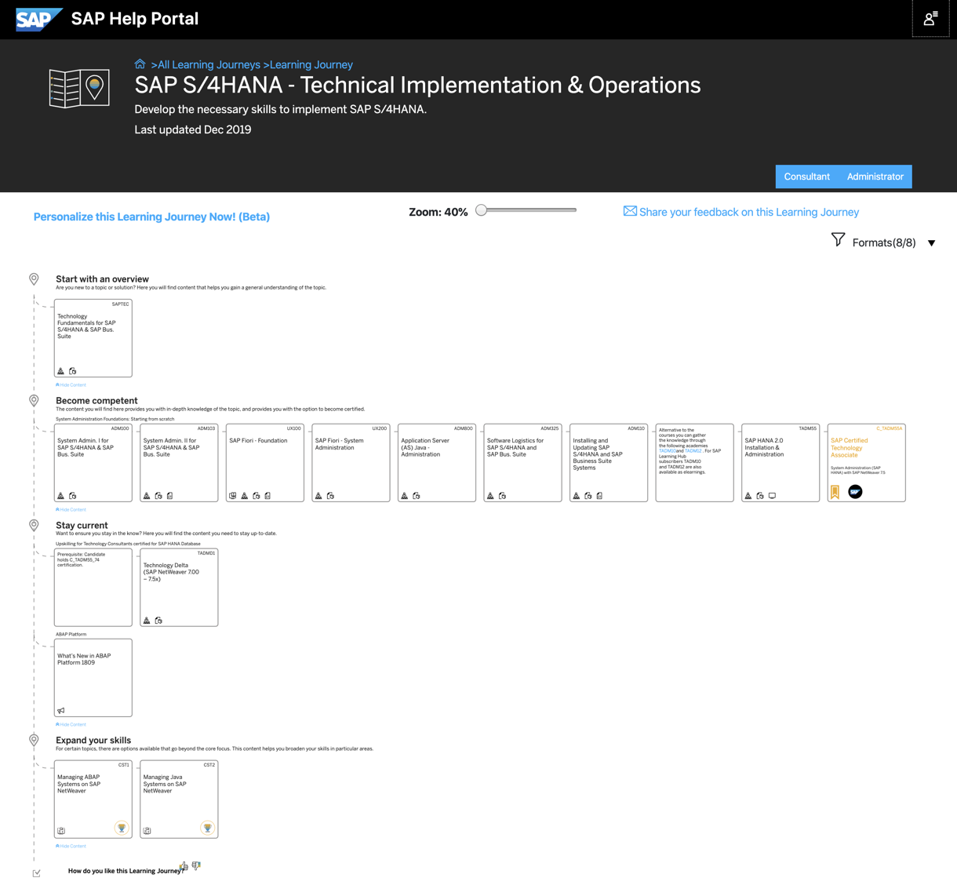Collapse the Become competent section with Hide Content
Viewport: 957px width, 896px height.
click(71, 509)
